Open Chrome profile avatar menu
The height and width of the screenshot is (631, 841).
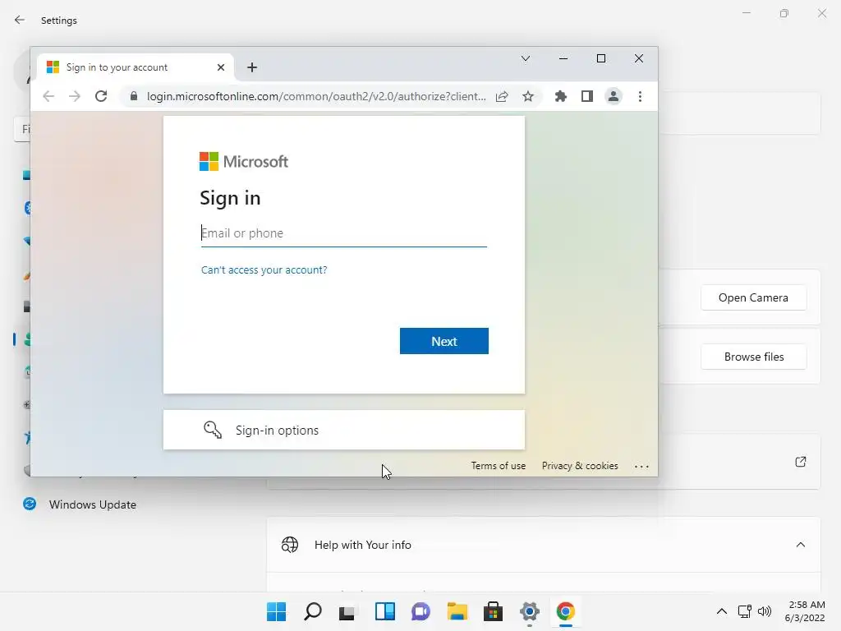613,97
